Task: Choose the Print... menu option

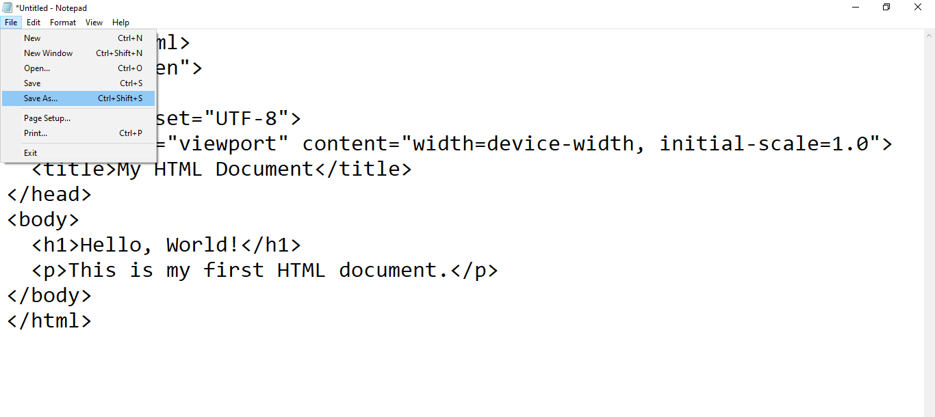Action: coord(78,133)
